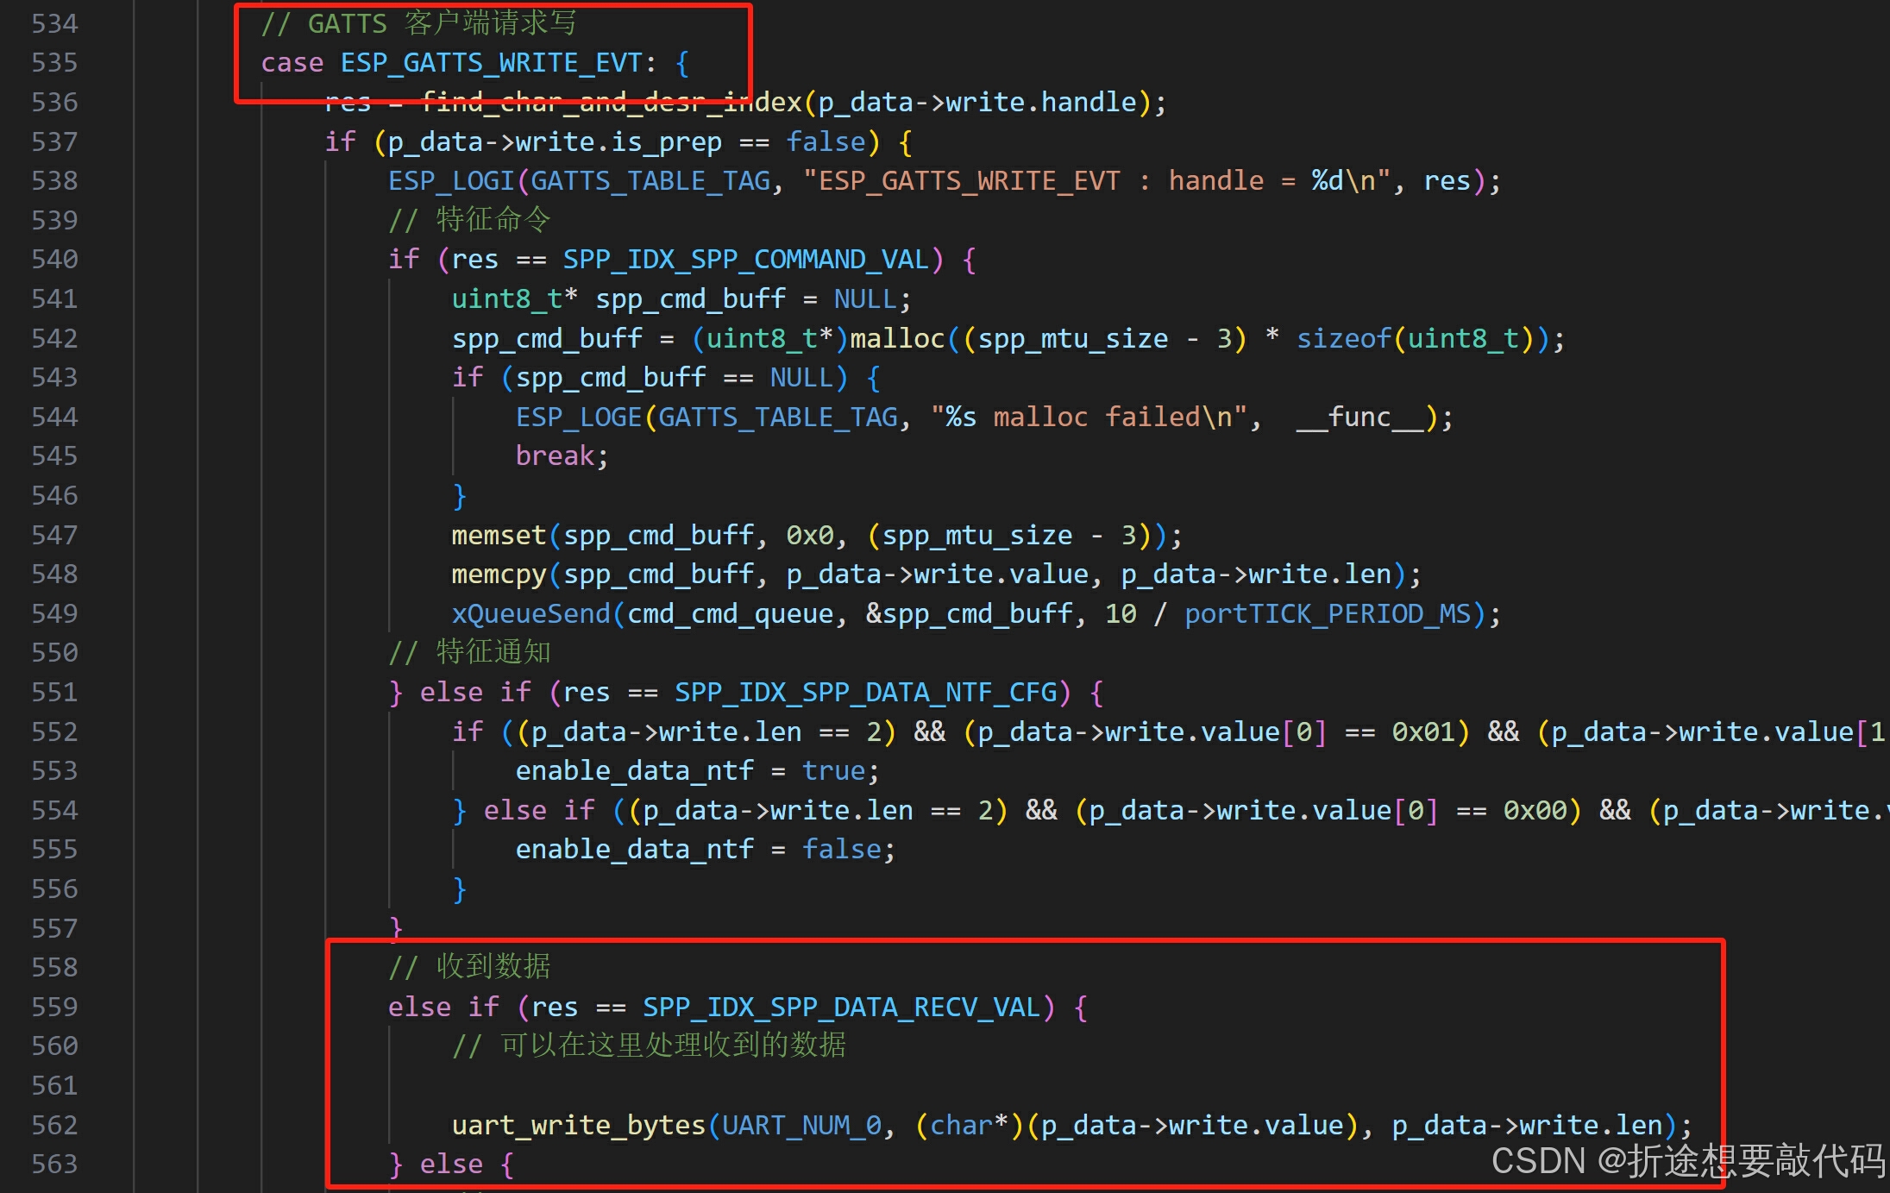Screen dimensions: 1890x1193
Task: Click the UART_NUM_0 argument
Action: tap(801, 1125)
